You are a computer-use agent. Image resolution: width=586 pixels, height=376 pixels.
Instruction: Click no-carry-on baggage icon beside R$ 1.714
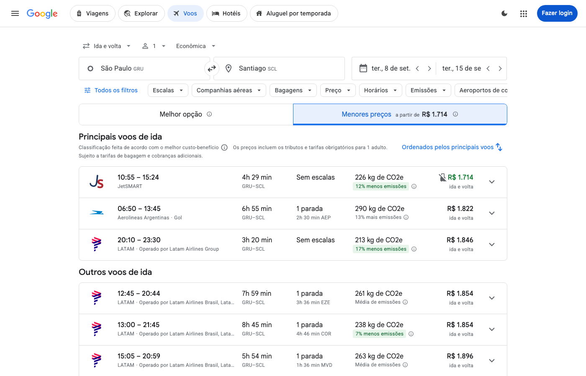tap(442, 178)
